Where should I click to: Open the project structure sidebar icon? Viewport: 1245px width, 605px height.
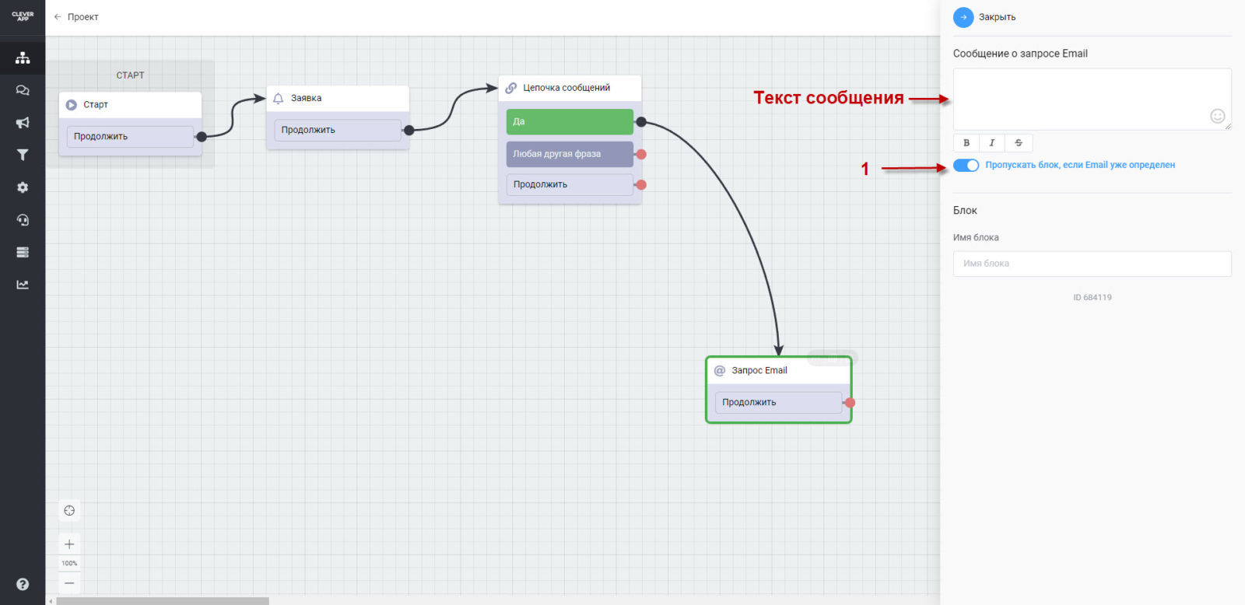[x=23, y=58]
